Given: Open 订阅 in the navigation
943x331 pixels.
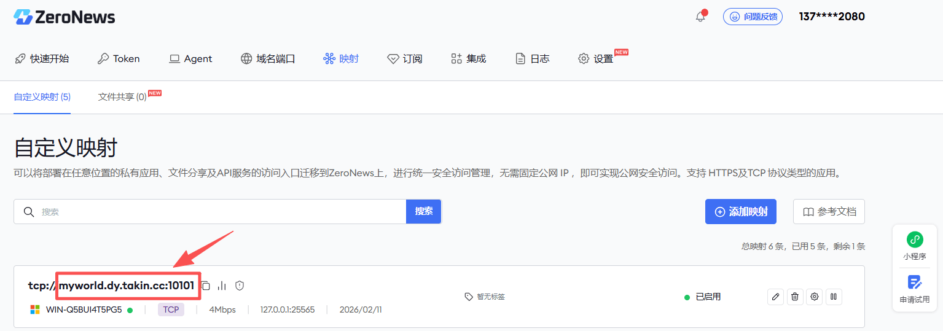Looking at the screenshot, I should pyautogui.click(x=405, y=59).
